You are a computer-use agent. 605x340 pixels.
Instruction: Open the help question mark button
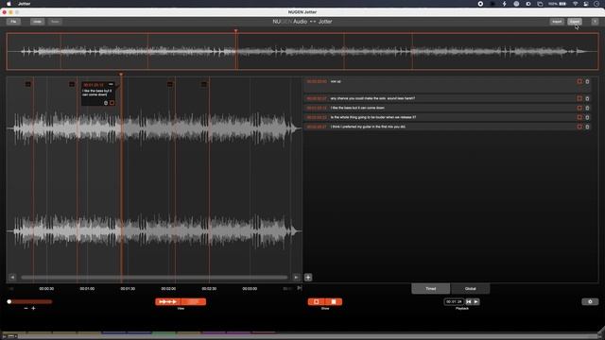tap(595, 22)
